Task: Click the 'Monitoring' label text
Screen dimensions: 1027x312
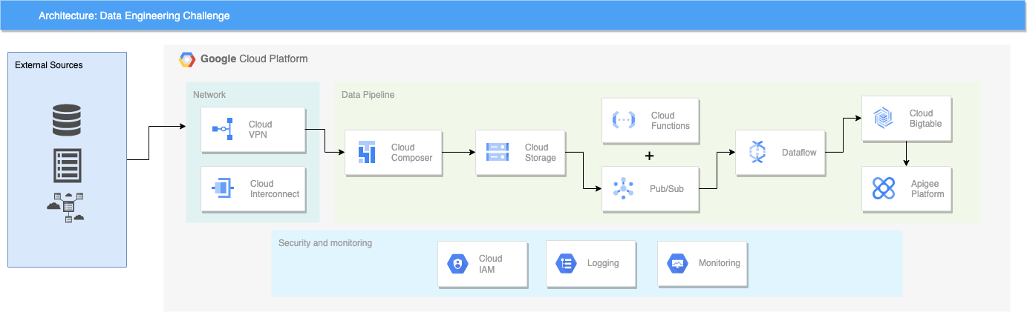Action: (719, 263)
